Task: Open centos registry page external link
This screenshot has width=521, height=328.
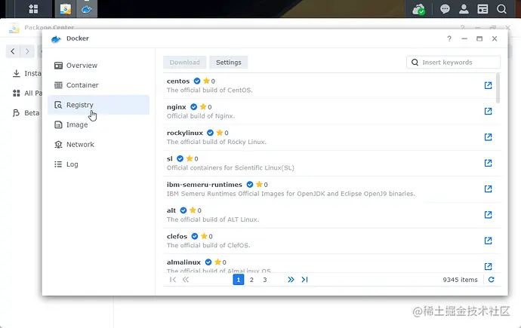Action: (x=488, y=85)
